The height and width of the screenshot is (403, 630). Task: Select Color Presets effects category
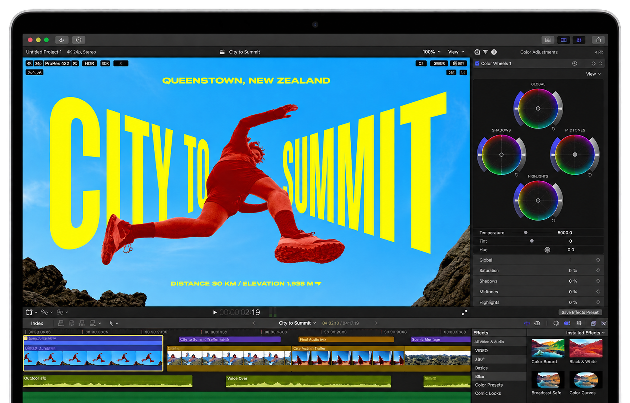coord(499,385)
